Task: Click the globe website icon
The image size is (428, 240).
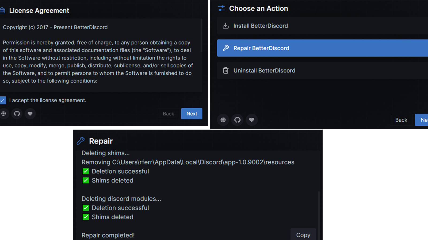Action: (x=4, y=114)
